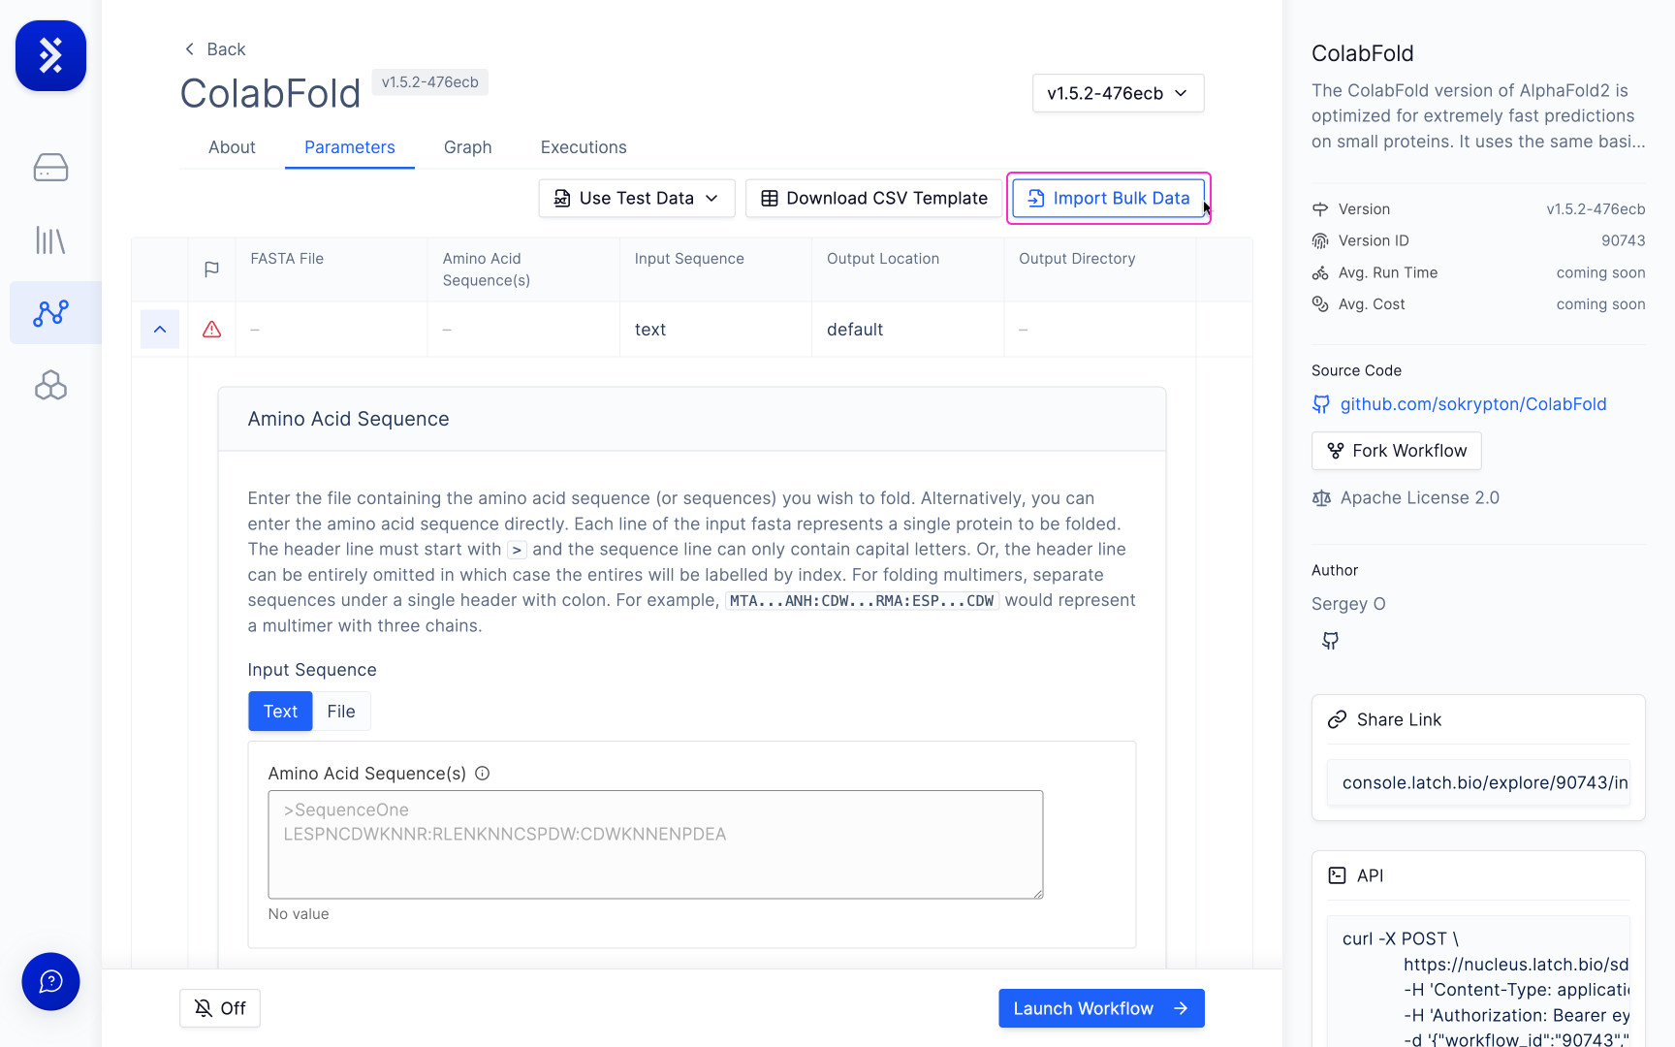The height and width of the screenshot is (1047, 1675).
Task: Click the Latch logo icon
Action: click(50, 56)
